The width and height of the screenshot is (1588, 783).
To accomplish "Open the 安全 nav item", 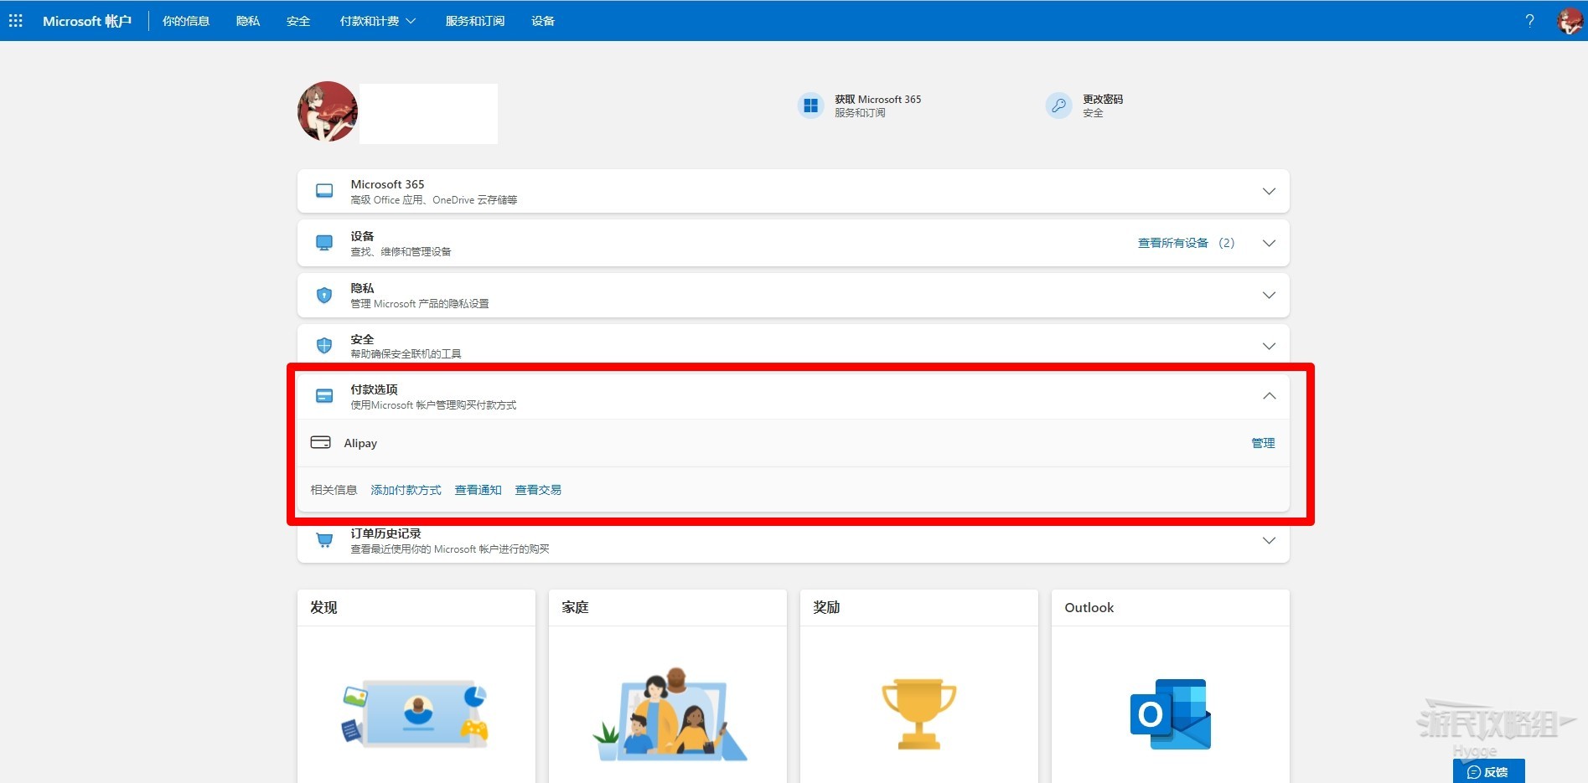I will (x=298, y=21).
